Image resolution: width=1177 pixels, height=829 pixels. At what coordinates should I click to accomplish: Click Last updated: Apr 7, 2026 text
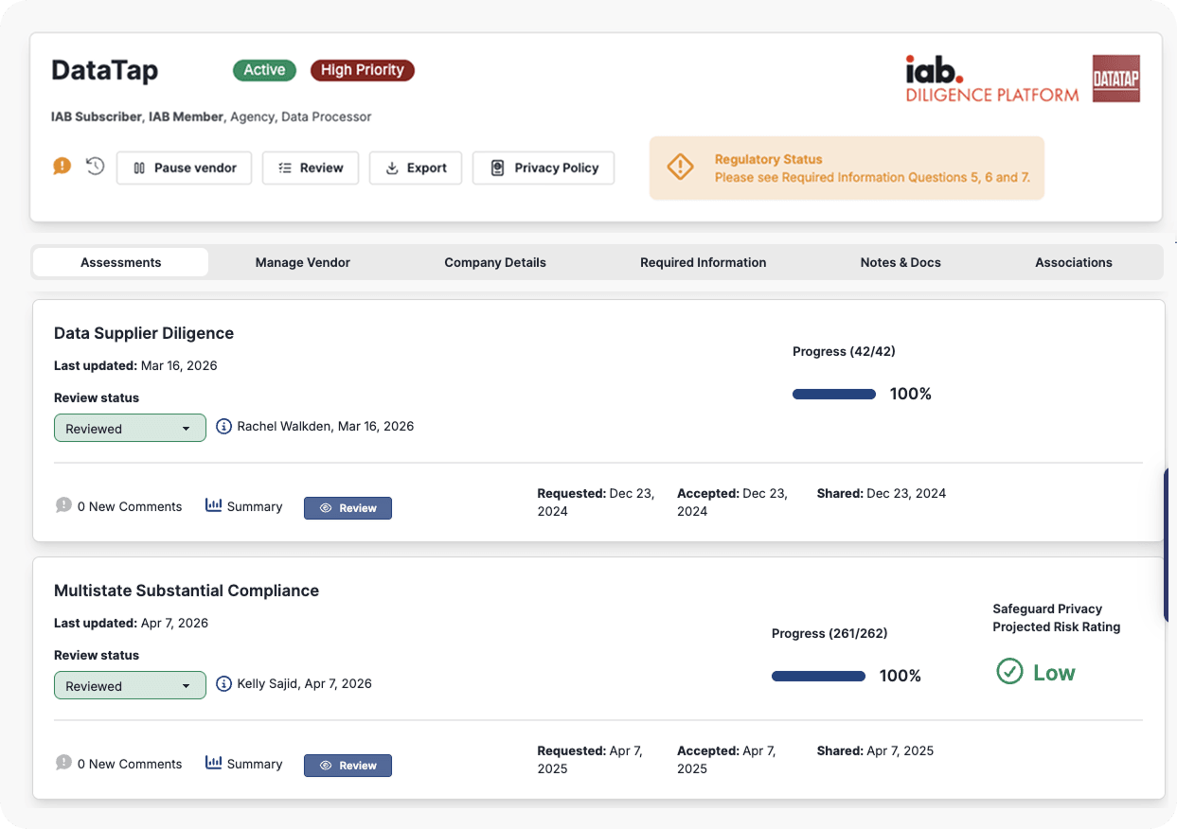(131, 623)
